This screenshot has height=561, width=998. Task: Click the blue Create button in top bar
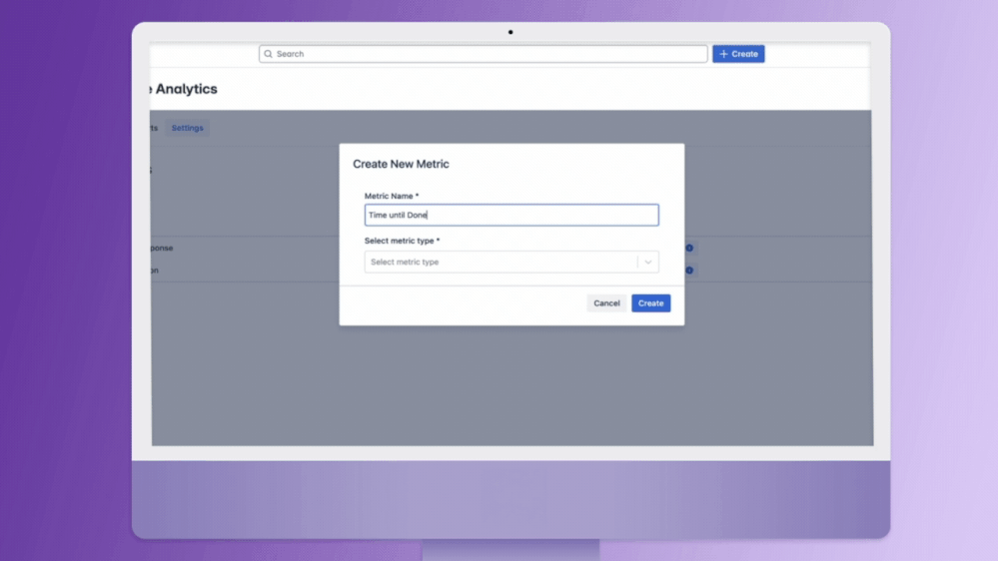(x=738, y=54)
